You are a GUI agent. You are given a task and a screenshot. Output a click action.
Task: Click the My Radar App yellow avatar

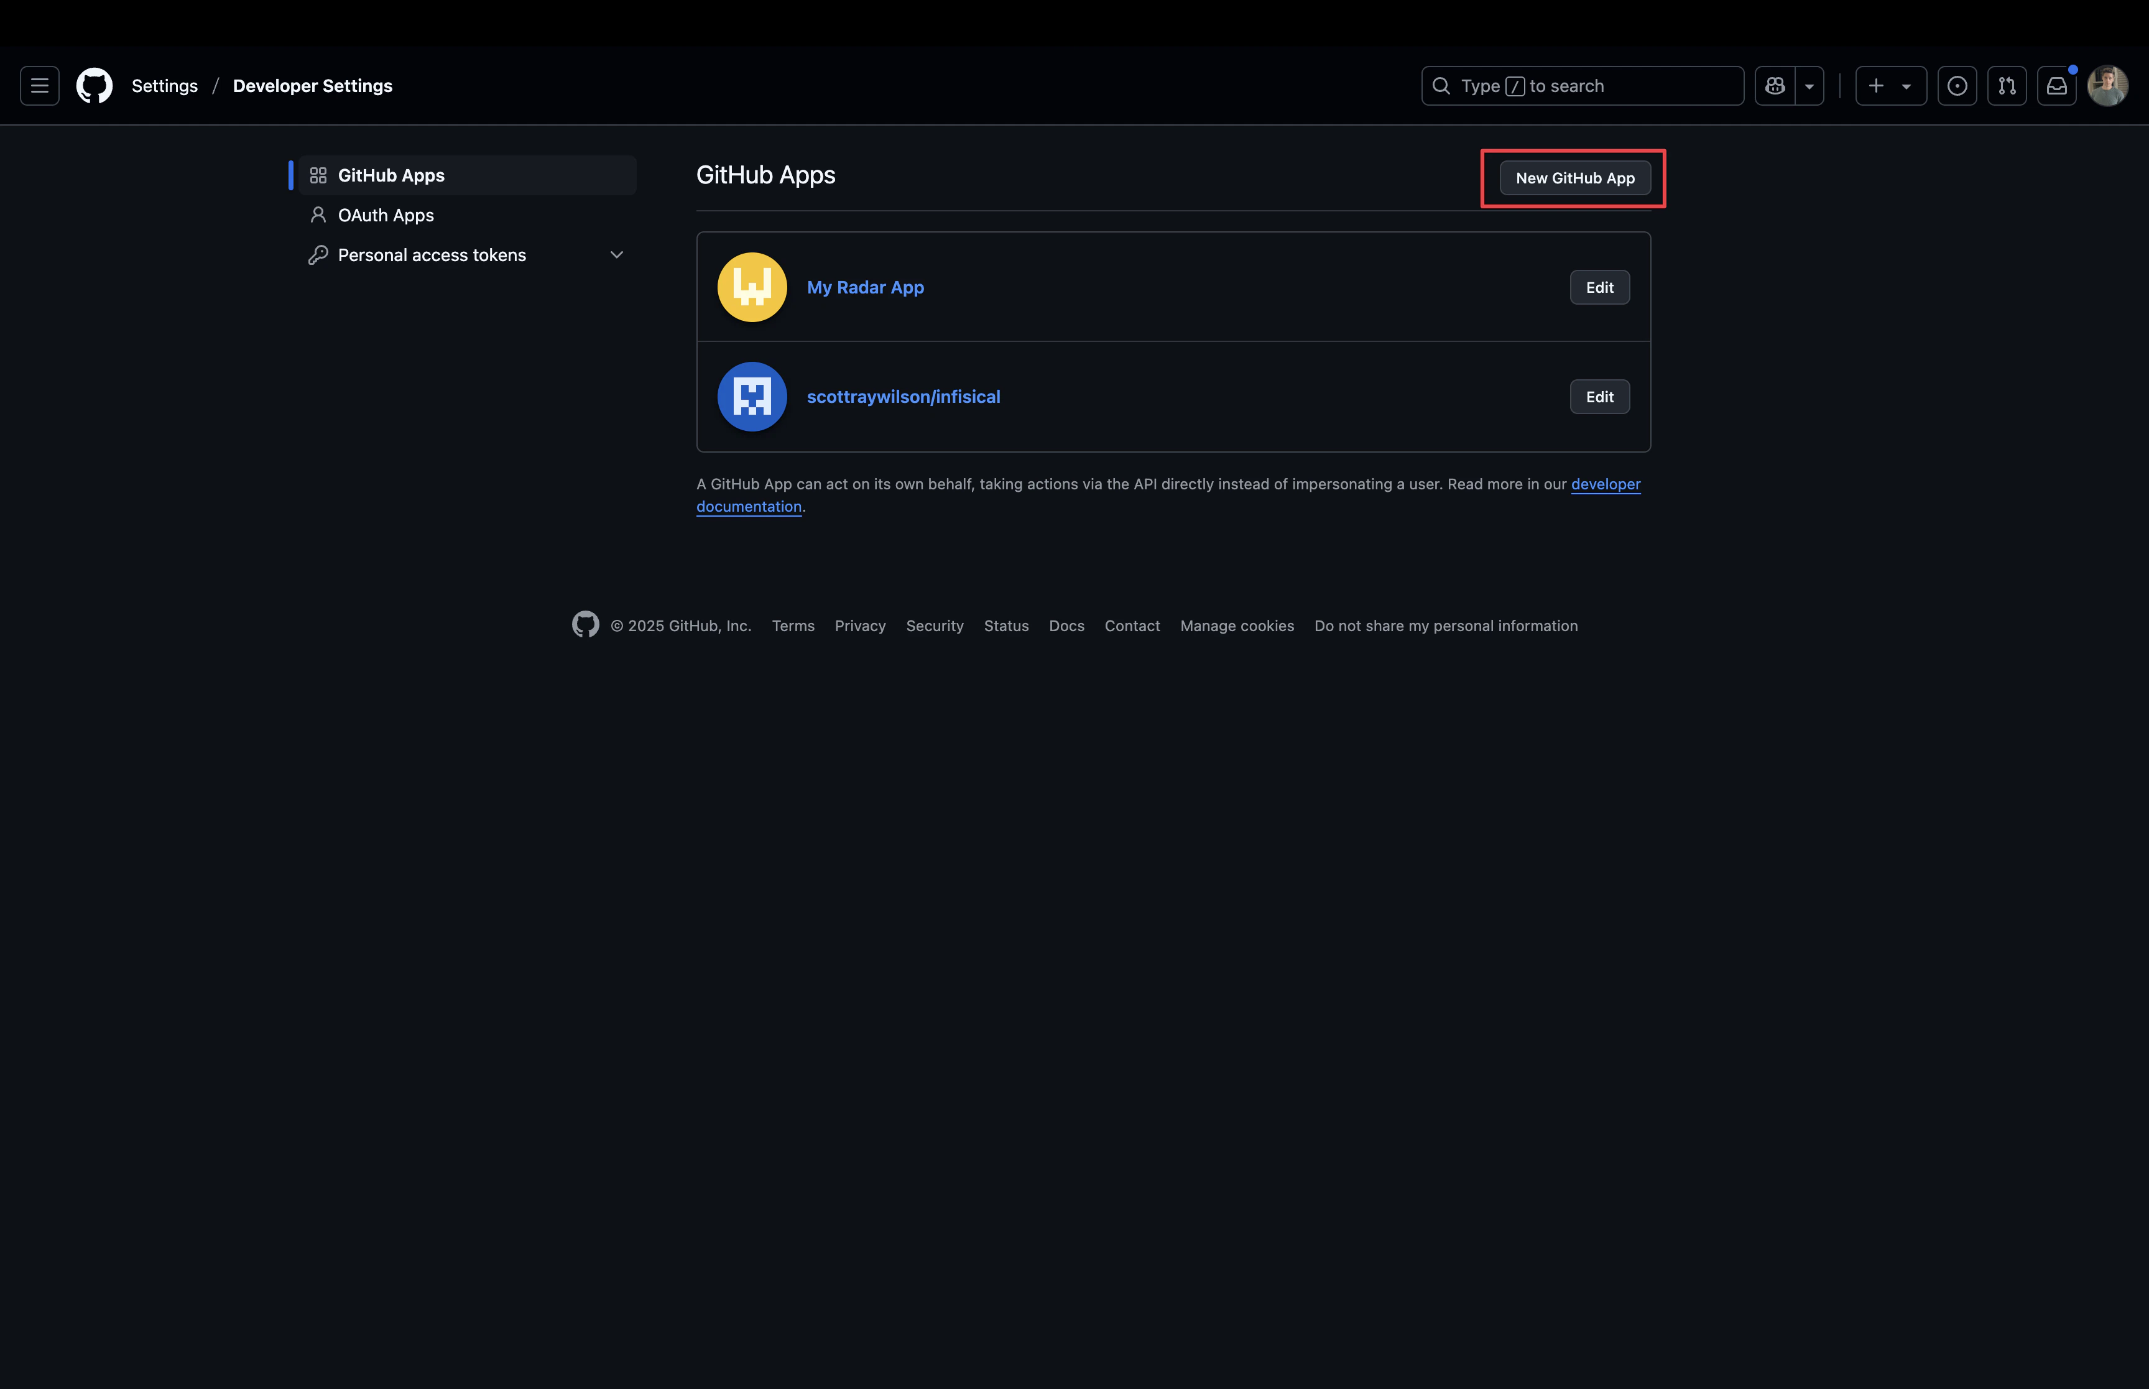752,287
